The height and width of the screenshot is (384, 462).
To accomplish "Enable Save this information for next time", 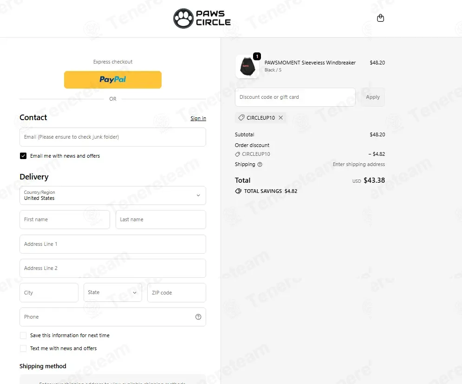I will pos(23,335).
